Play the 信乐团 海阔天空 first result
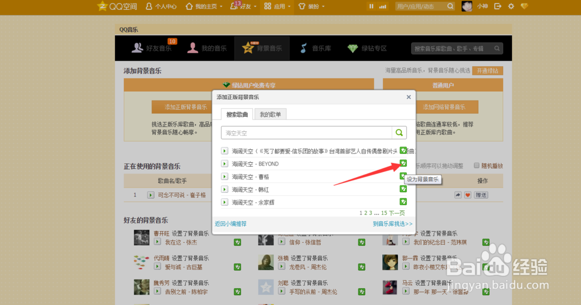The image size is (581, 305). 224,151
